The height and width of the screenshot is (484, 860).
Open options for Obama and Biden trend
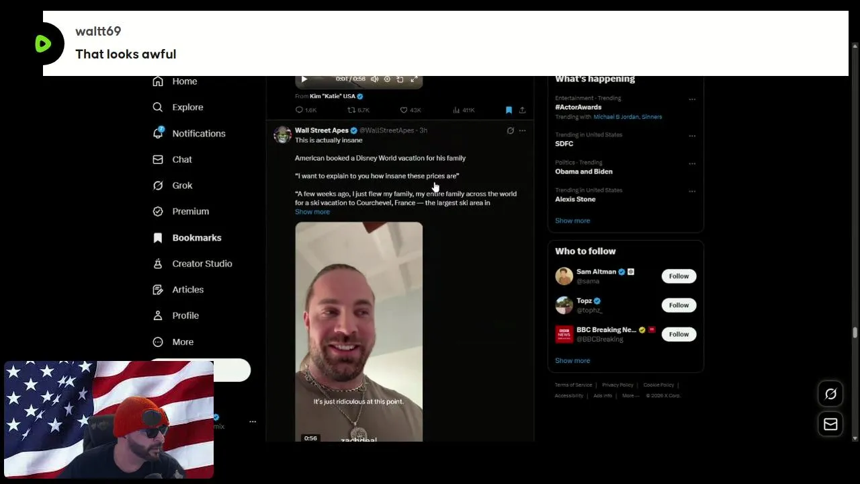pyautogui.click(x=692, y=163)
